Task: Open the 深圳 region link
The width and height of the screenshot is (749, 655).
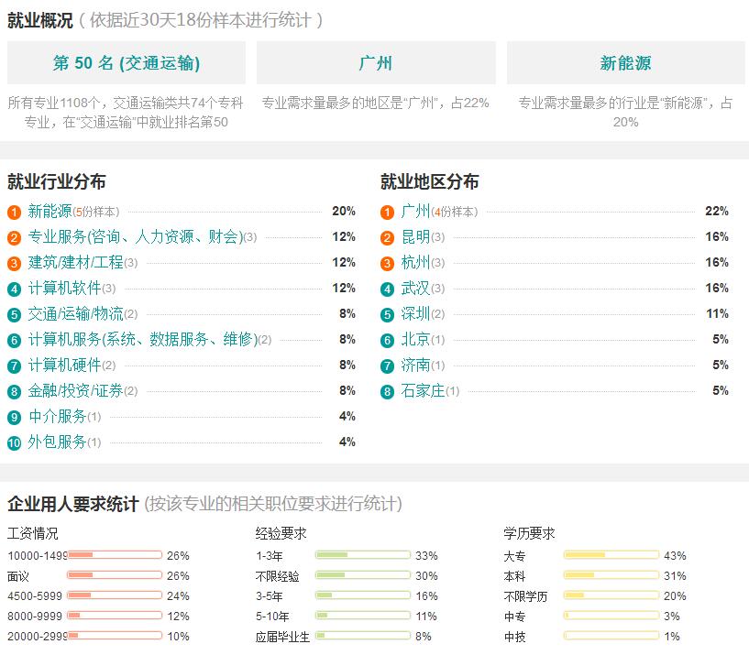Action: click(x=415, y=313)
